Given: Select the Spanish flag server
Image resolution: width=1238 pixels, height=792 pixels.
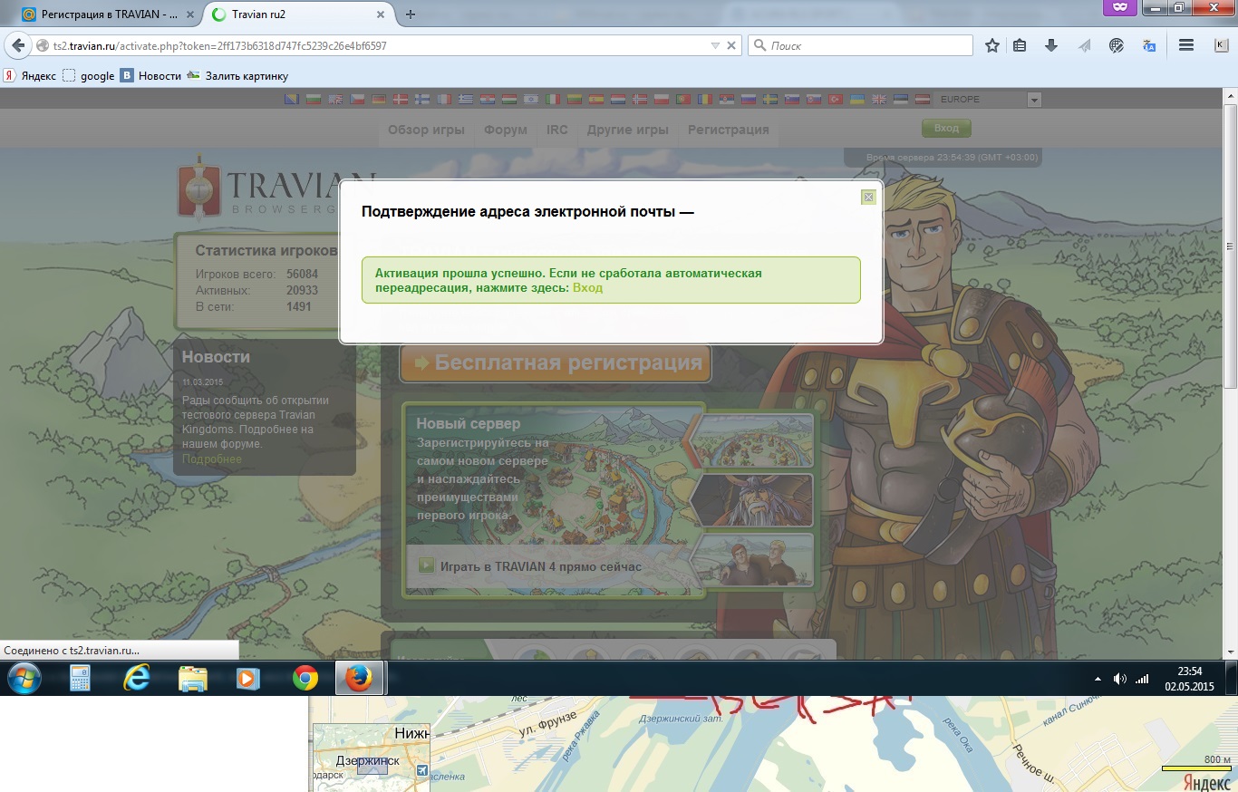Looking at the screenshot, I should [x=596, y=100].
